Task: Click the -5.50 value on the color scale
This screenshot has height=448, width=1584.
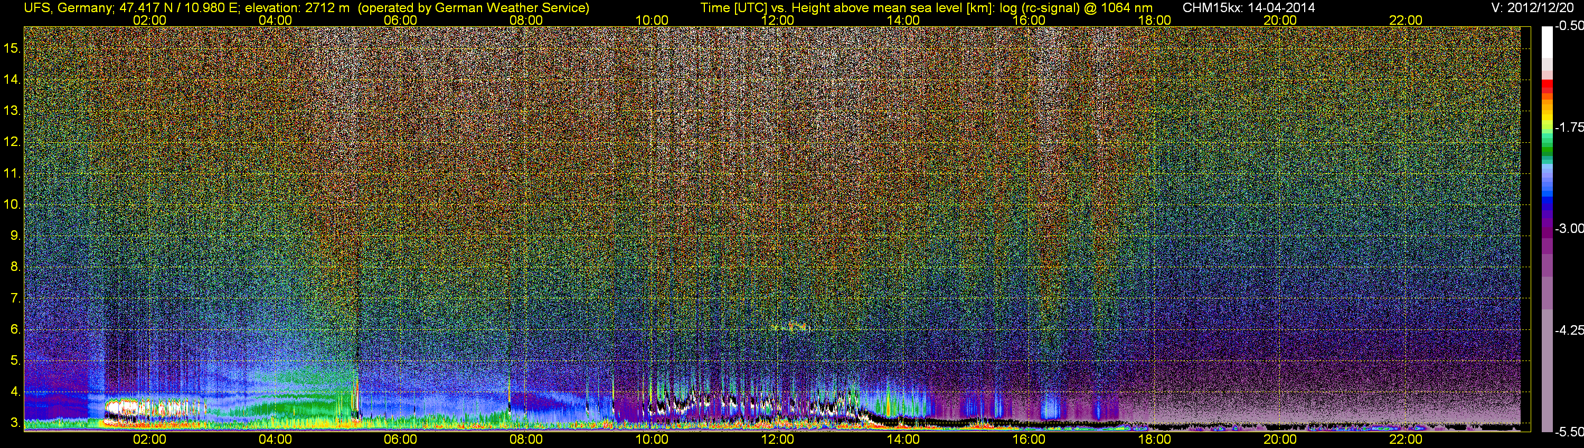Action: (1569, 432)
